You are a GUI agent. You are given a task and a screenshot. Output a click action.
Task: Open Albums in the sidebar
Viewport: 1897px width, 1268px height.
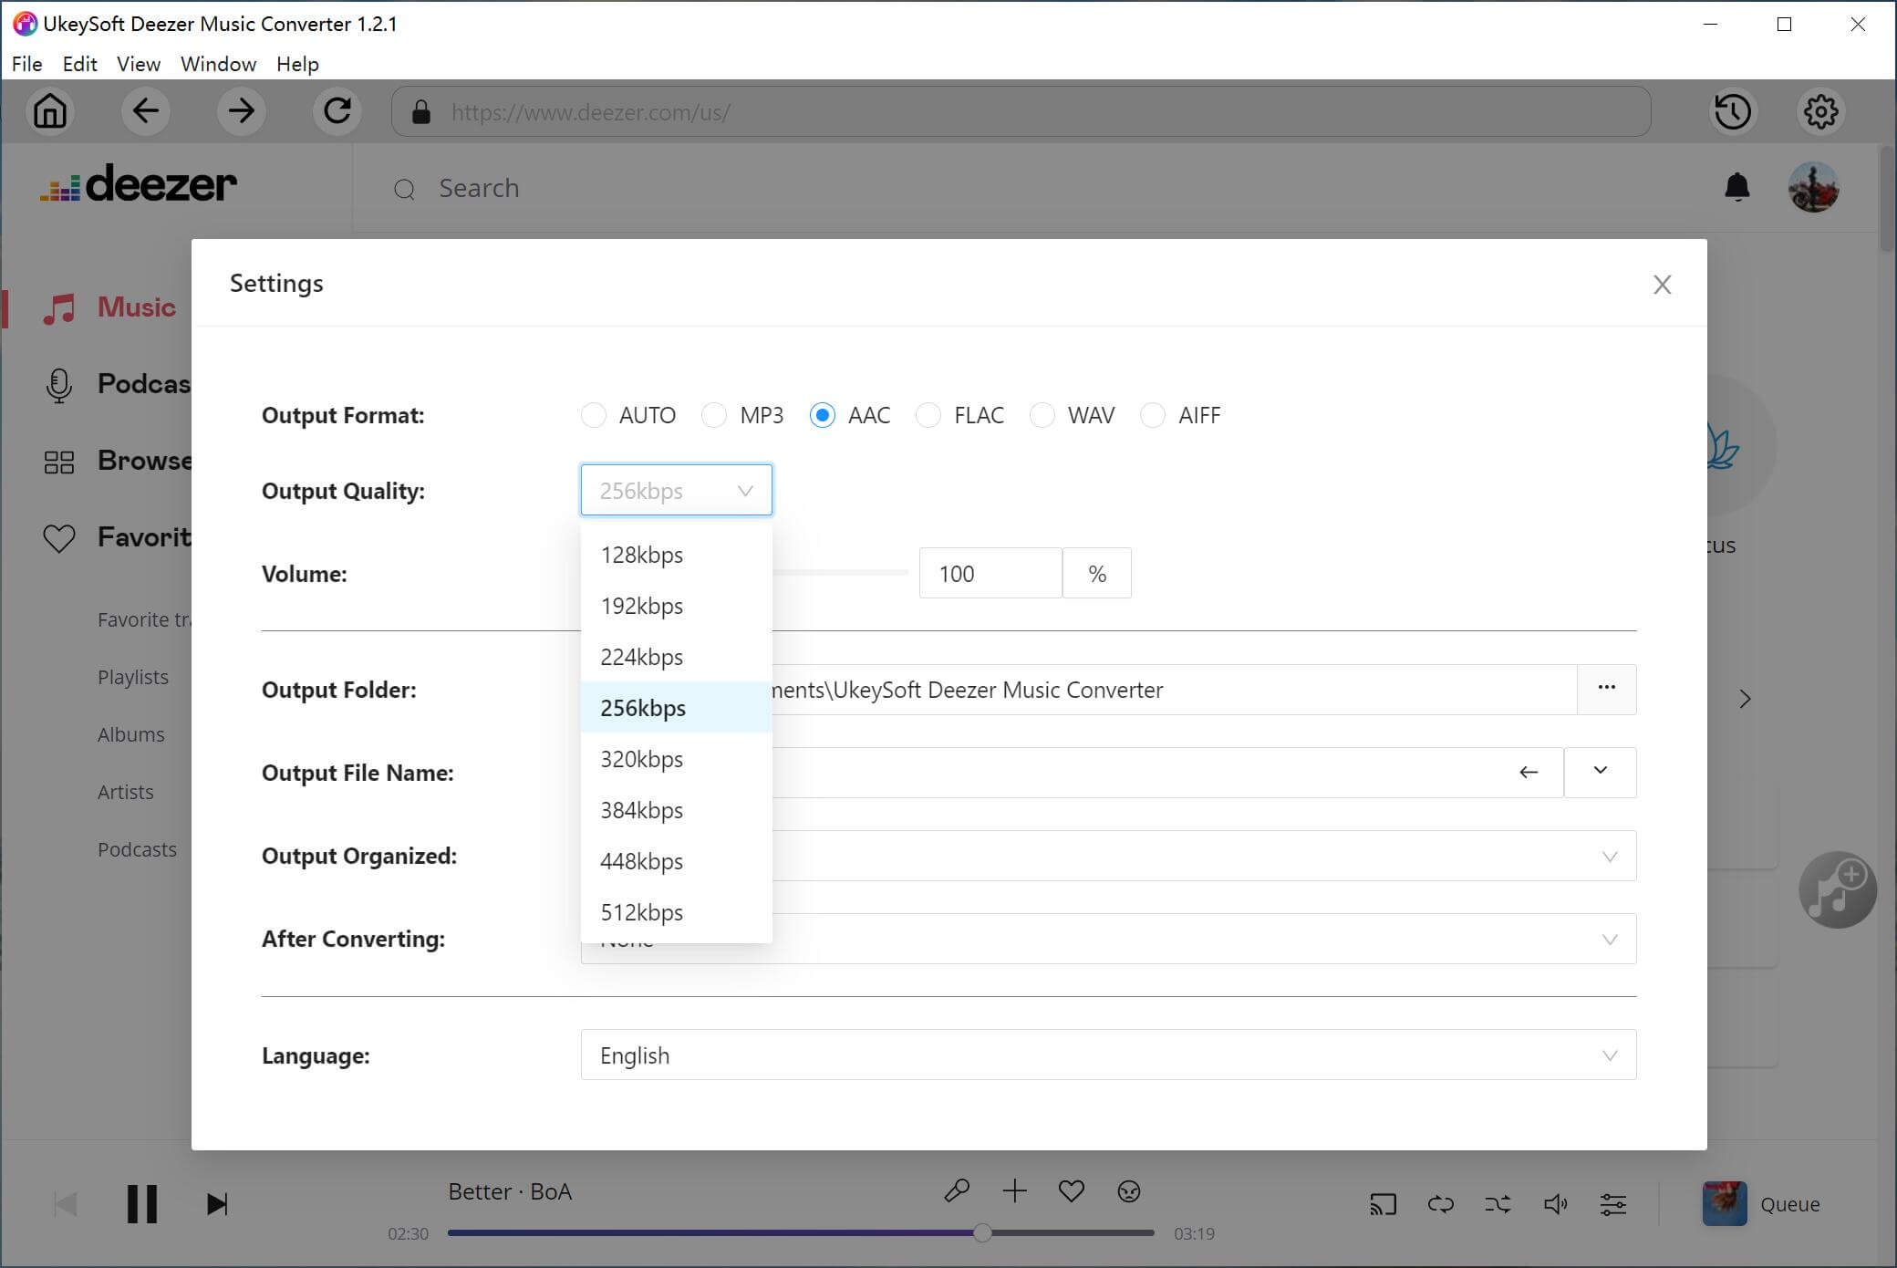(131, 734)
